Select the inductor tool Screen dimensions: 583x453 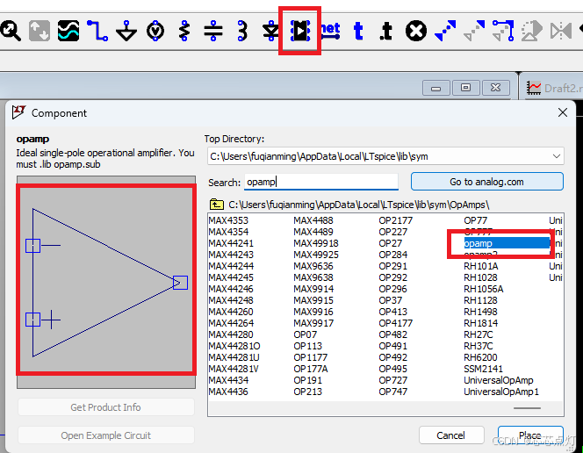(x=242, y=31)
